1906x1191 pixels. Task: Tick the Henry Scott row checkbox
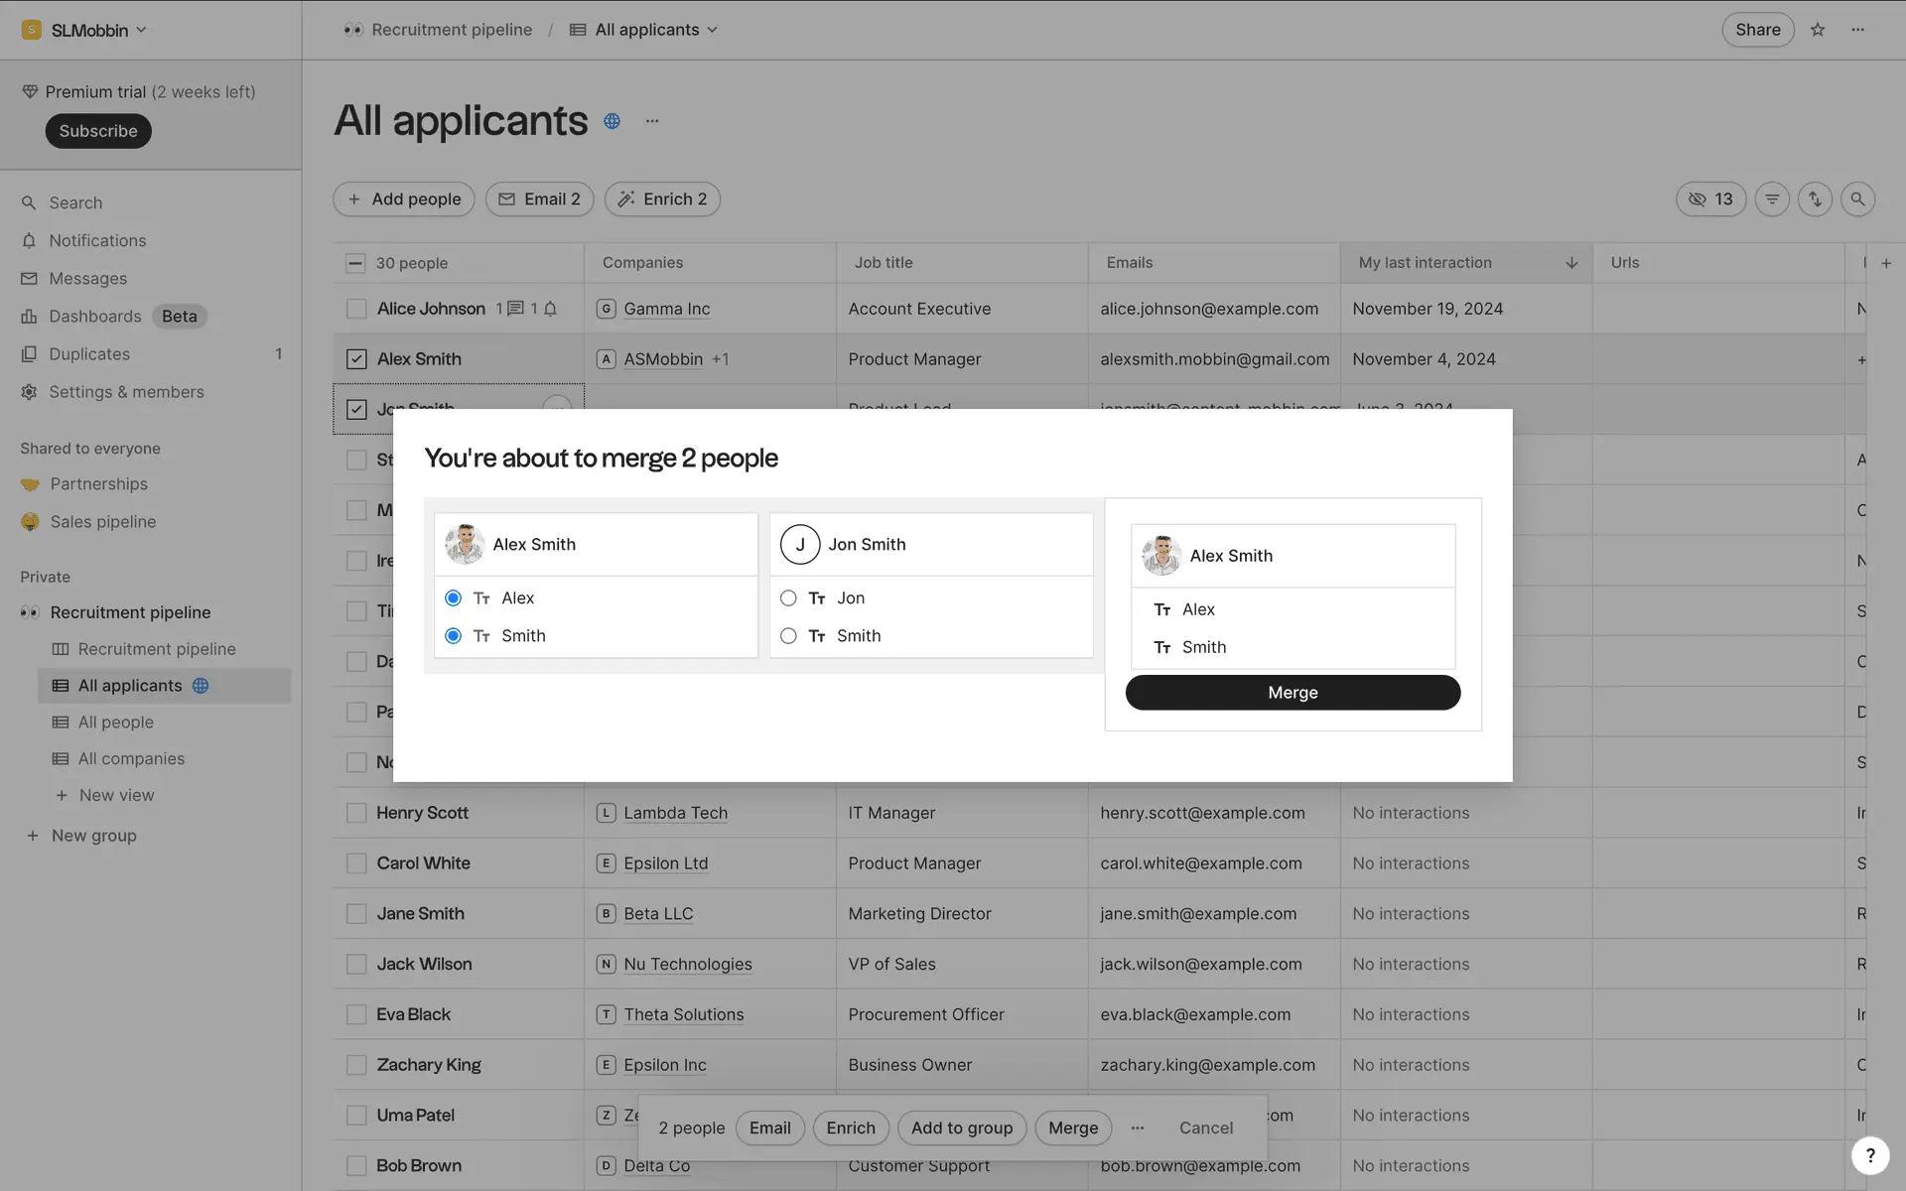click(356, 813)
